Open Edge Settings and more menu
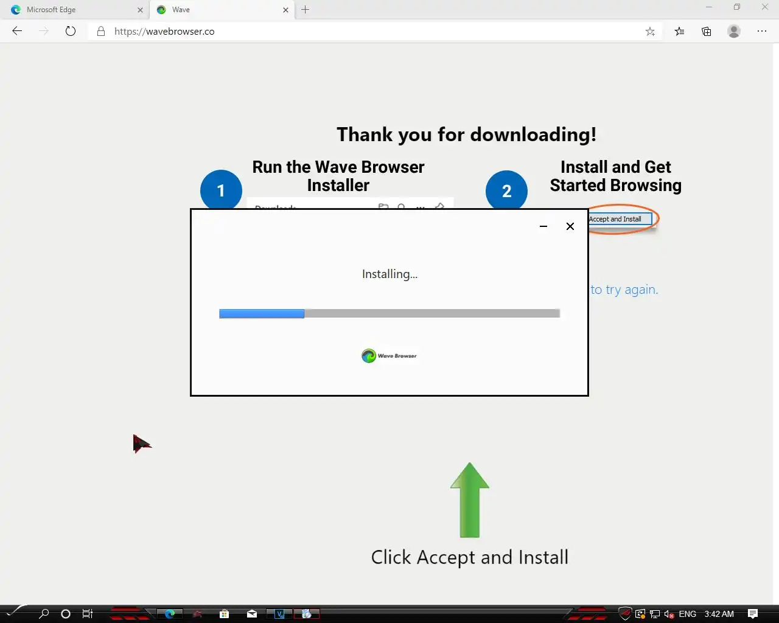The height and width of the screenshot is (623, 779). [x=762, y=31]
